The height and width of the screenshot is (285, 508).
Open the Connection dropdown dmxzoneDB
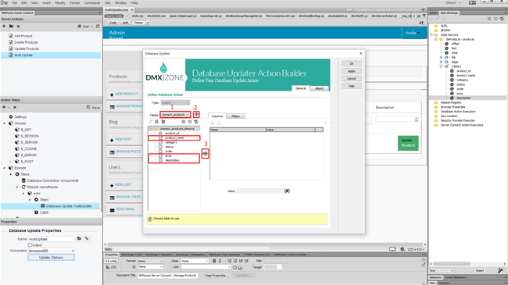point(51,251)
